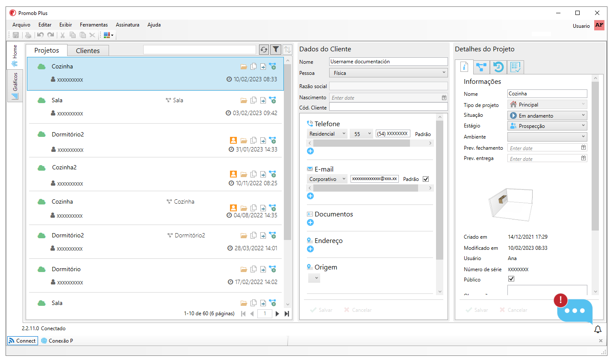Duplicate the Sala project from 03/02/2023

coord(253,100)
